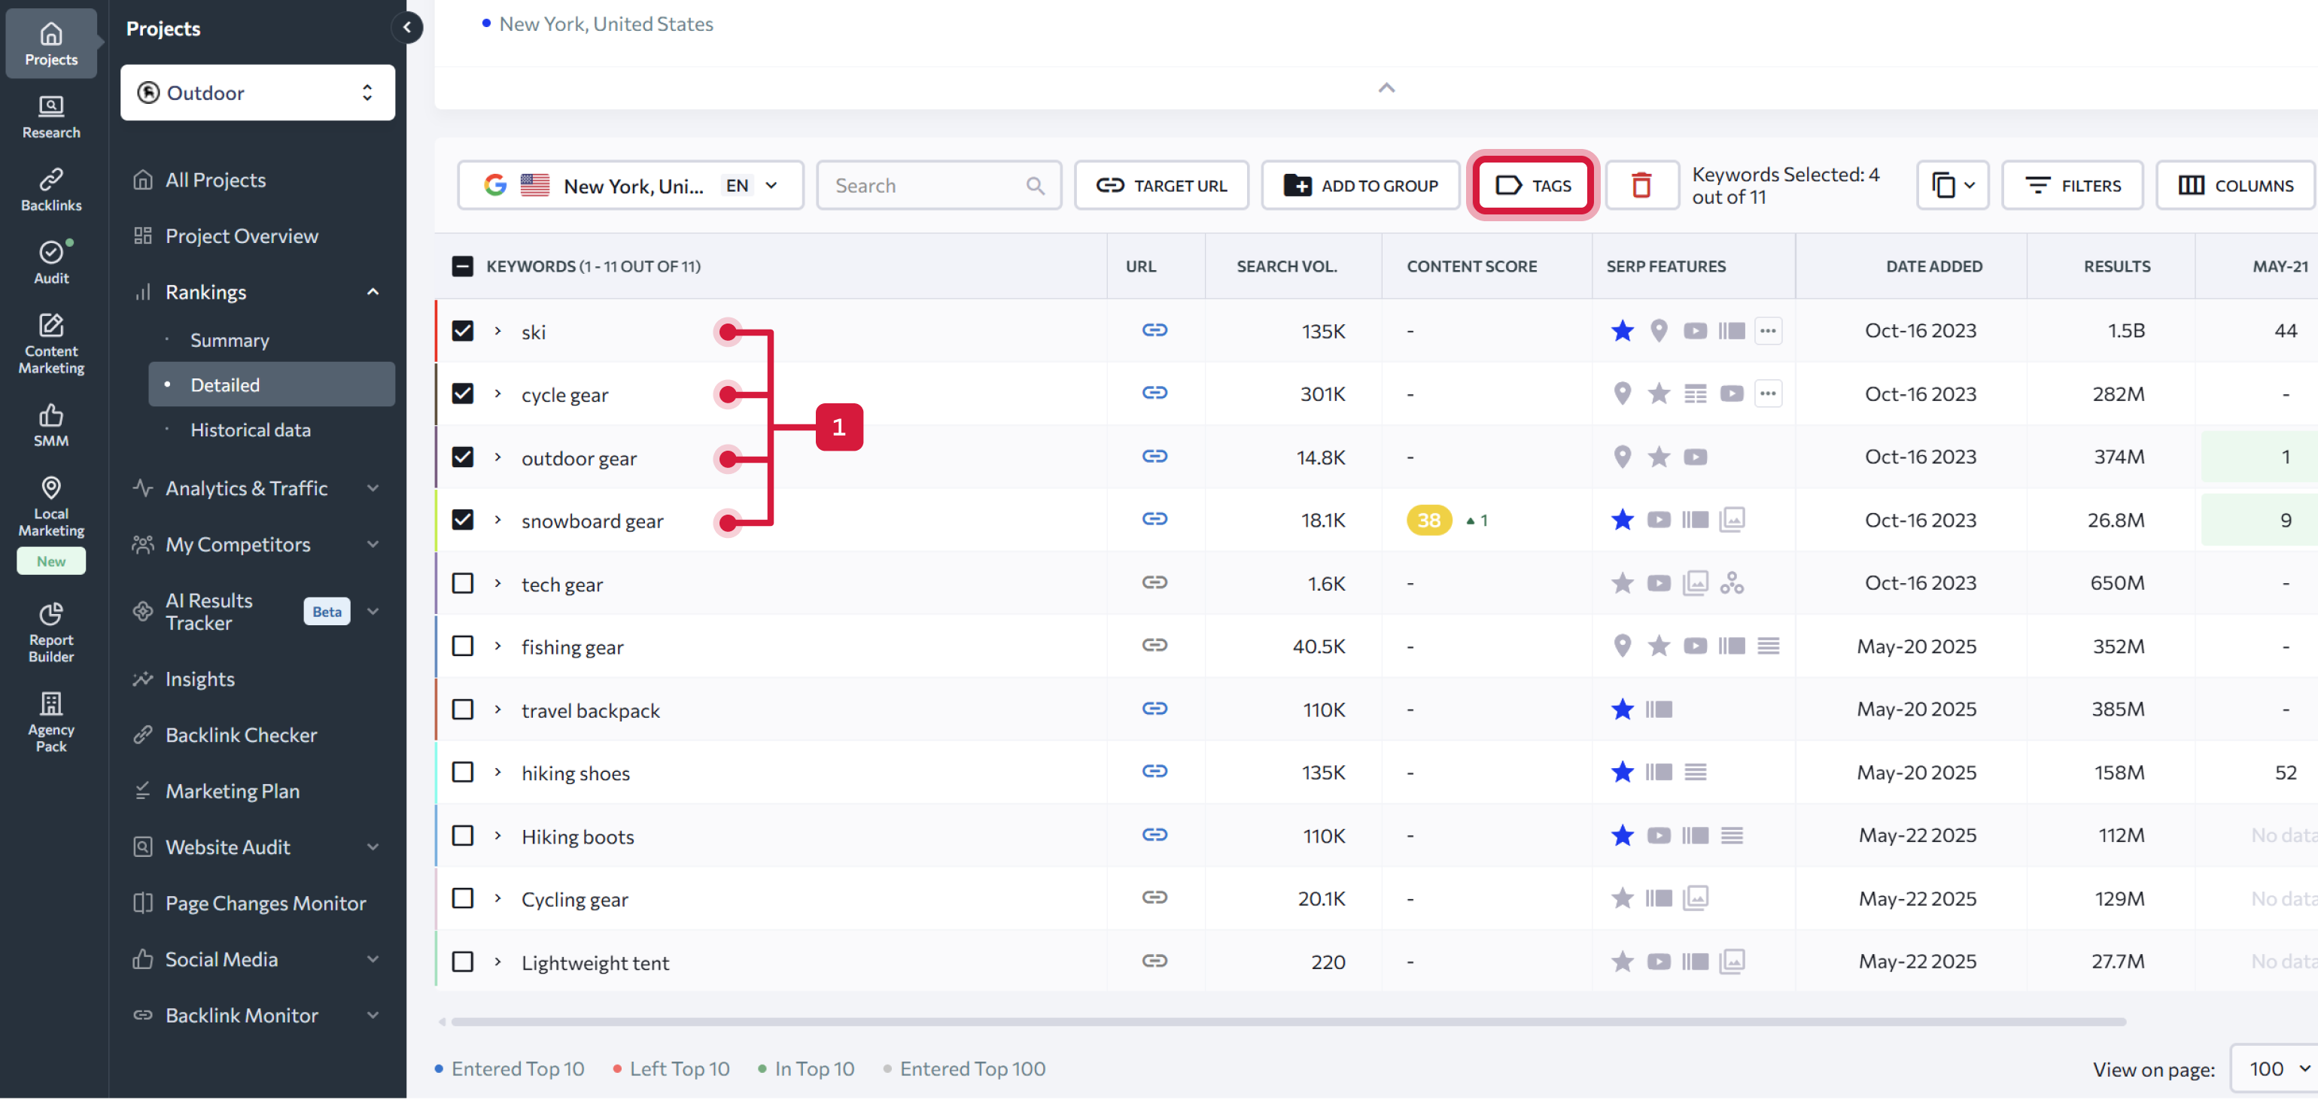2318x1100 pixels.
Task: Click the URL link icon for tech gear
Action: tap(1154, 583)
